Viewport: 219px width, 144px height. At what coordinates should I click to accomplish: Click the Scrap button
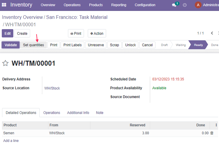coord(115,45)
